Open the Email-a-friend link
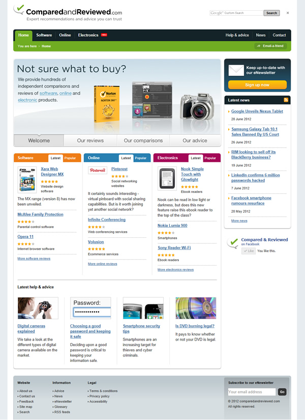 (x=270, y=46)
